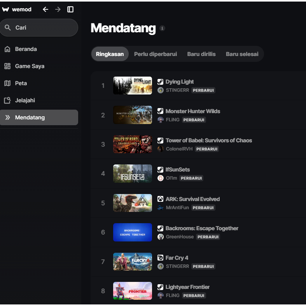Click the IfSunSets title

pyautogui.click(x=178, y=170)
